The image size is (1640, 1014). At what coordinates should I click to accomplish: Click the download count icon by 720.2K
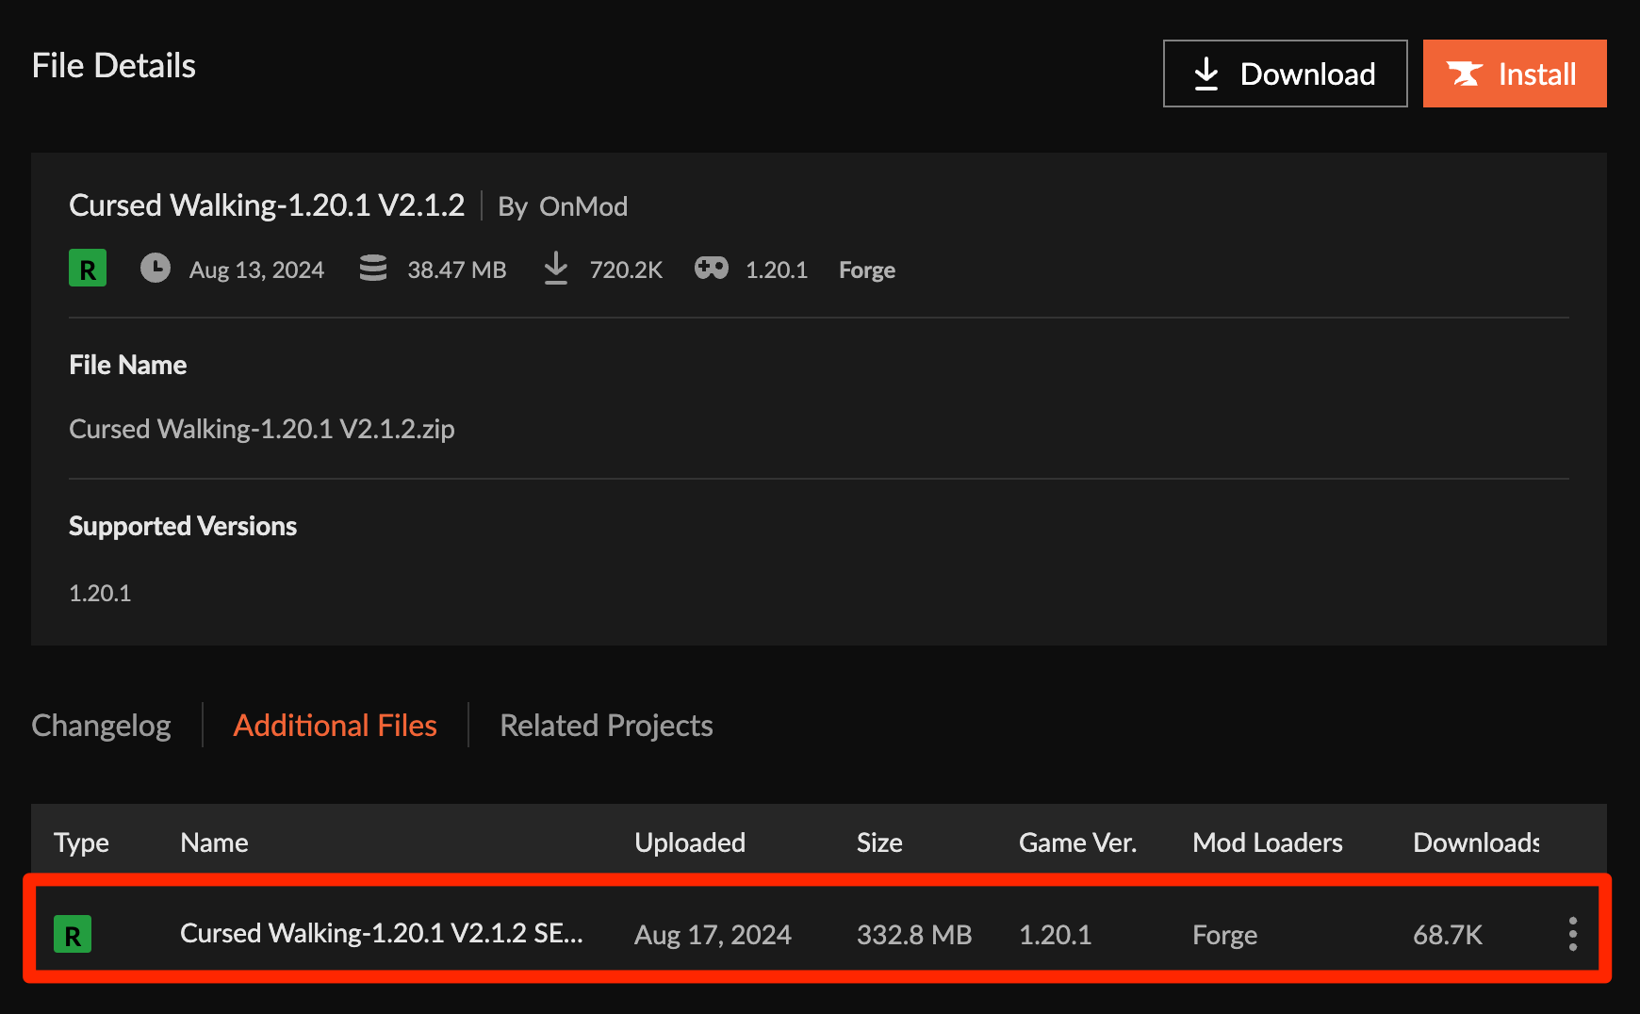556,269
